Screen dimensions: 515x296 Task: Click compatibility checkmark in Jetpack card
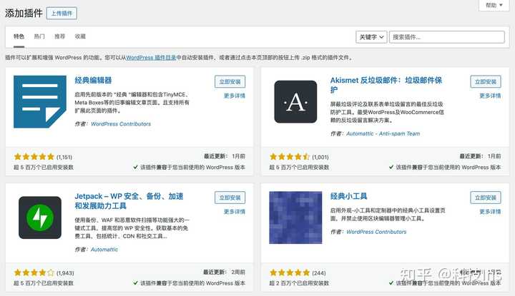point(135,283)
